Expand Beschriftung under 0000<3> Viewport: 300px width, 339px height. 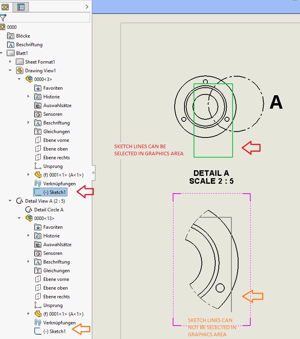coord(28,122)
